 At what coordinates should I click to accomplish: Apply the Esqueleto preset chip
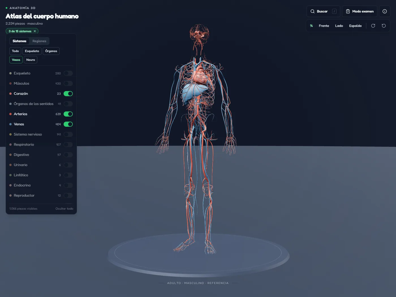coord(32,51)
